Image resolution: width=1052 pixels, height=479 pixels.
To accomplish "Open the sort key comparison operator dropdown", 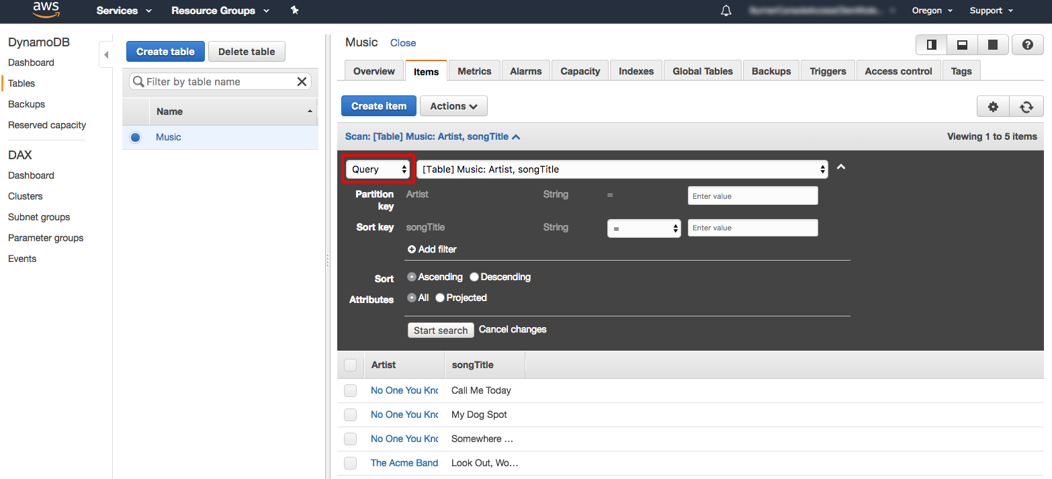I will click(x=644, y=227).
